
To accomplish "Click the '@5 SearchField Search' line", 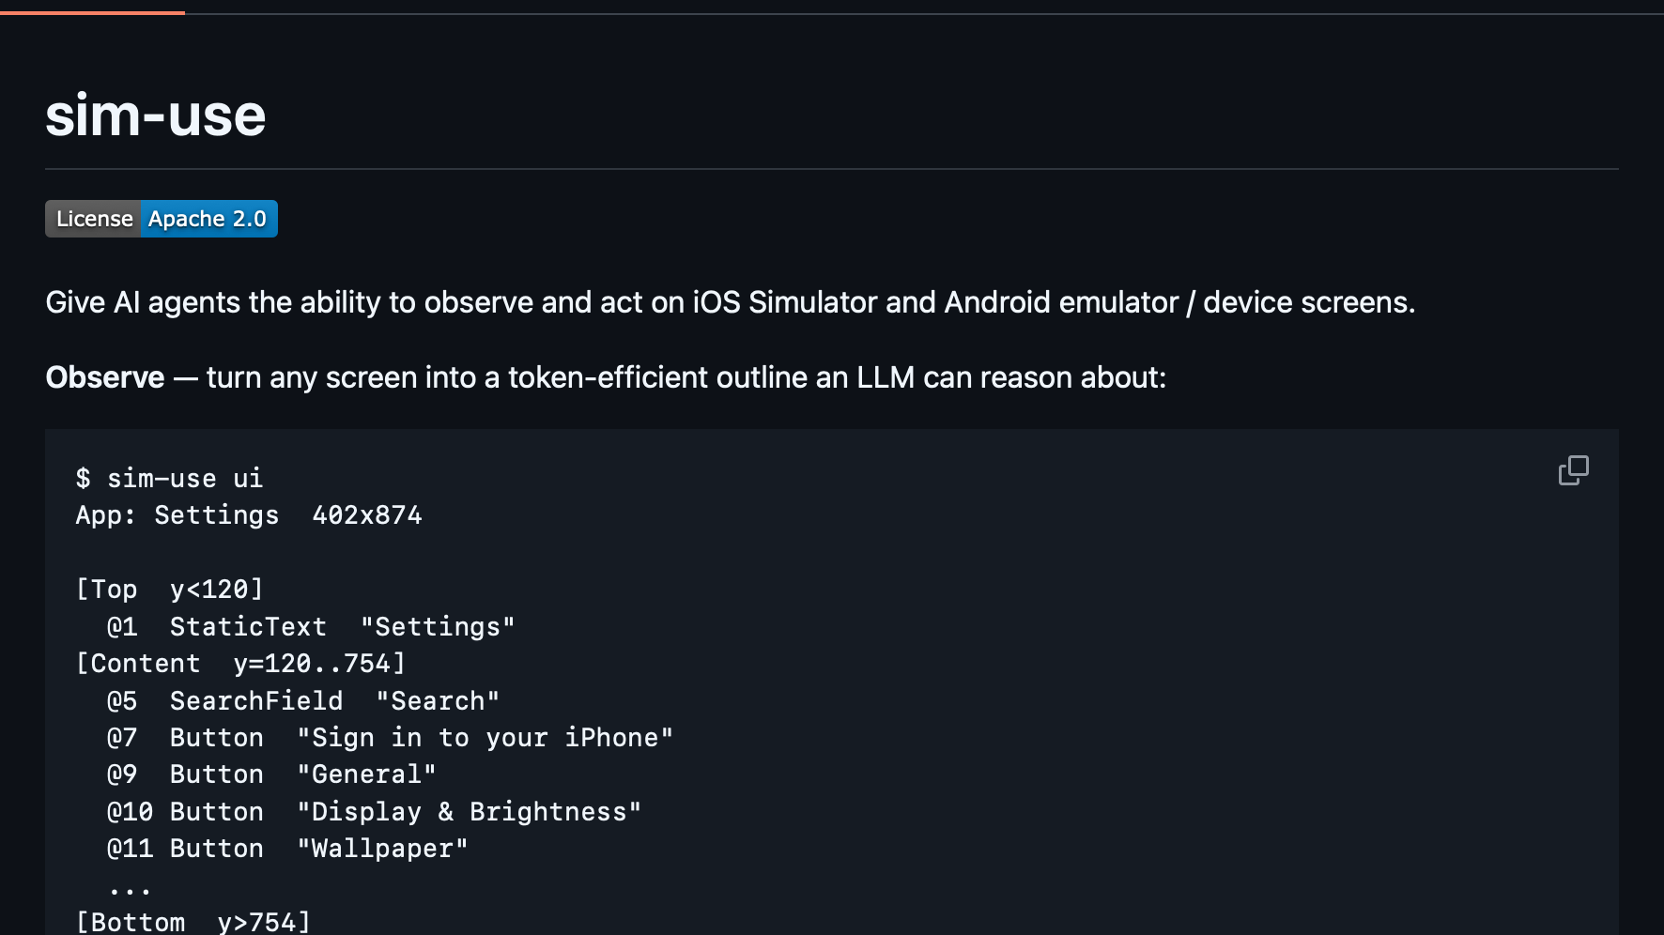I will pyautogui.click(x=303, y=701).
